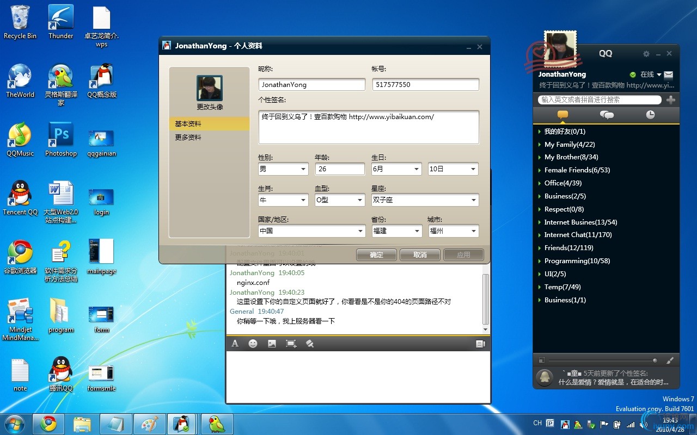Open the Recycle Bin
Viewport: 697px width, 435px height.
[20, 22]
